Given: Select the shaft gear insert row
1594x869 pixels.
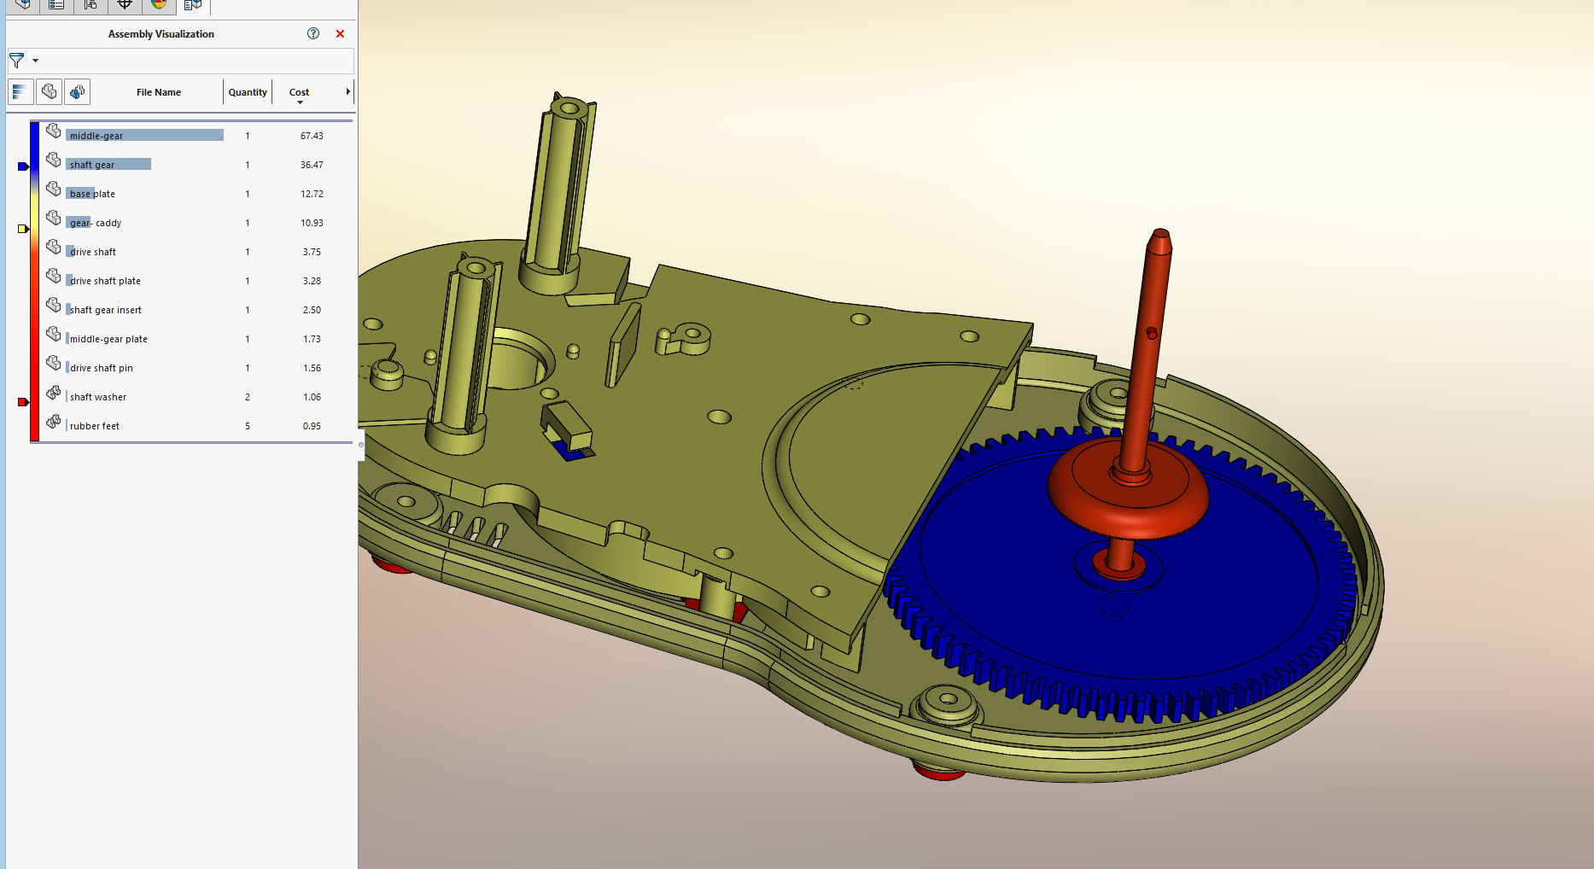Looking at the screenshot, I should [x=196, y=310].
